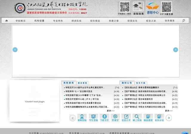Open news about 湖南醴陵陶润实业 signing
This screenshot has width=191, height=134.
click(x=87, y=107)
